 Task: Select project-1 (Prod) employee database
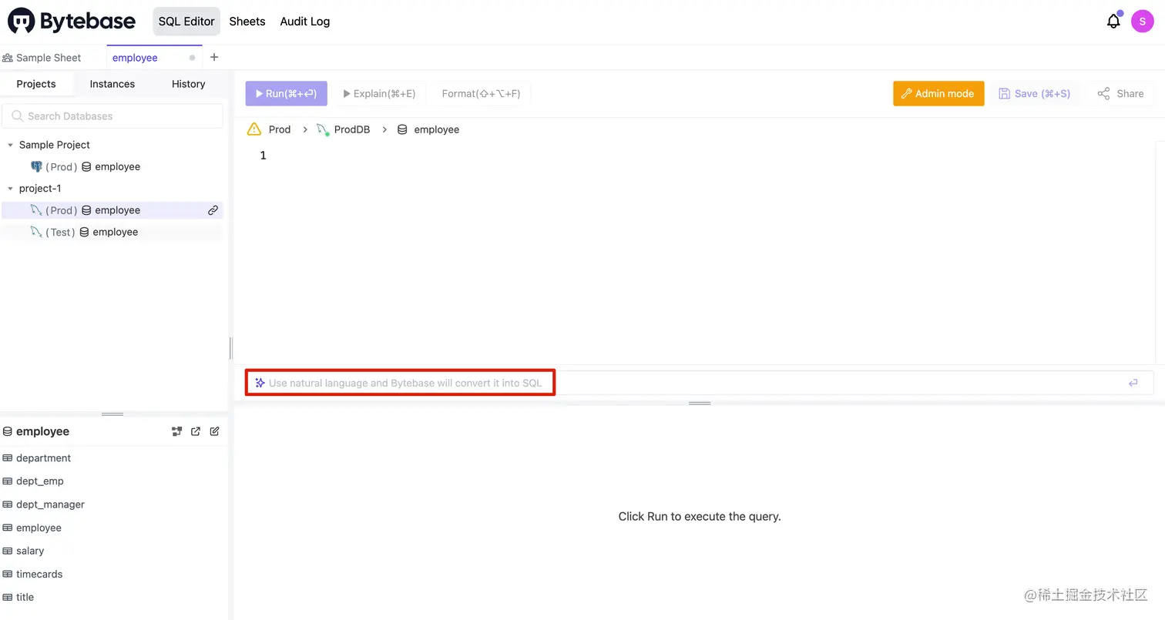pyautogui.click(x=112, y=210)
